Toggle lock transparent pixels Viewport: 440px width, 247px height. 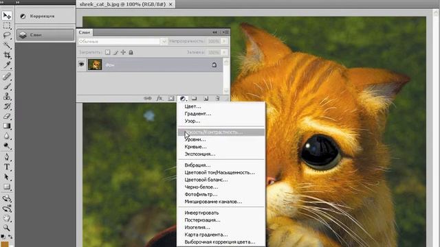pos(108,52)
